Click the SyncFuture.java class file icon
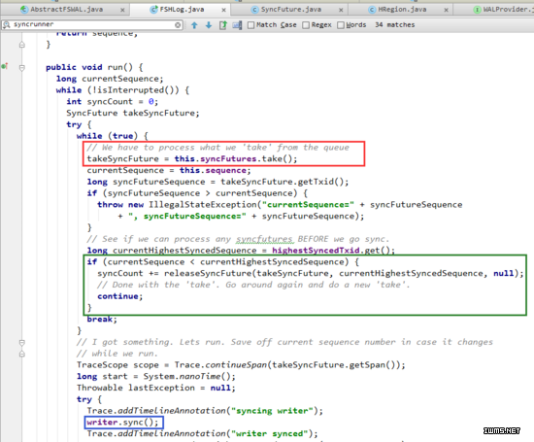The width and height of the screenshot is (534, 442). 254,10
